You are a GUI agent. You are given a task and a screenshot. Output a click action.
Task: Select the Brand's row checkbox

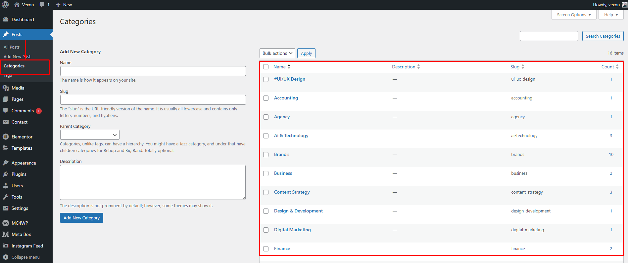[266, 155]
